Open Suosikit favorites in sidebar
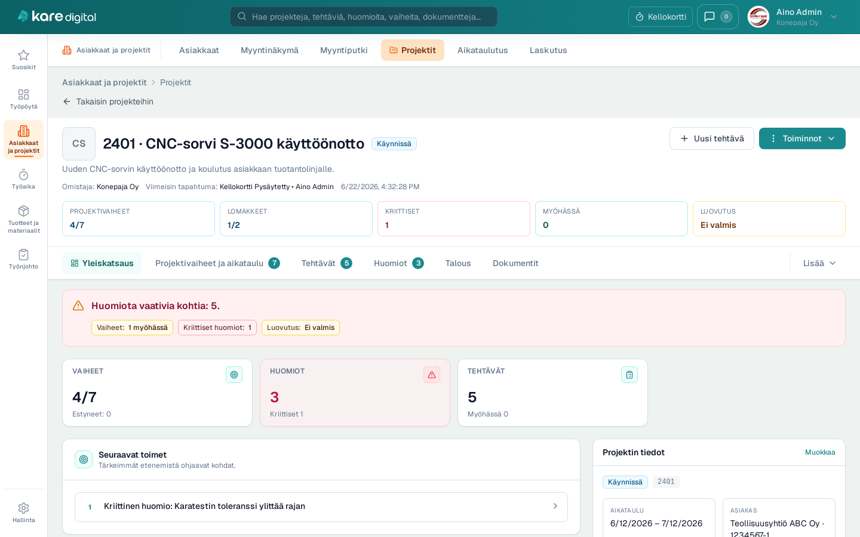Screen dimensions: 860x537 pyautogui.click(x=23, y=60)
